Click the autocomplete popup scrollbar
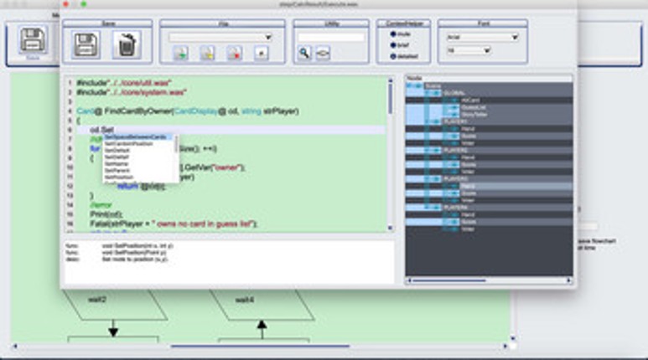The image size is (648, 360). click(x=177, y=144)
